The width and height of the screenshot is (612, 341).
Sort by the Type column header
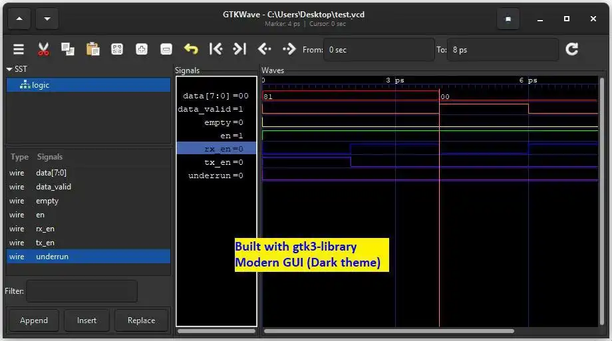coord(19,157)
